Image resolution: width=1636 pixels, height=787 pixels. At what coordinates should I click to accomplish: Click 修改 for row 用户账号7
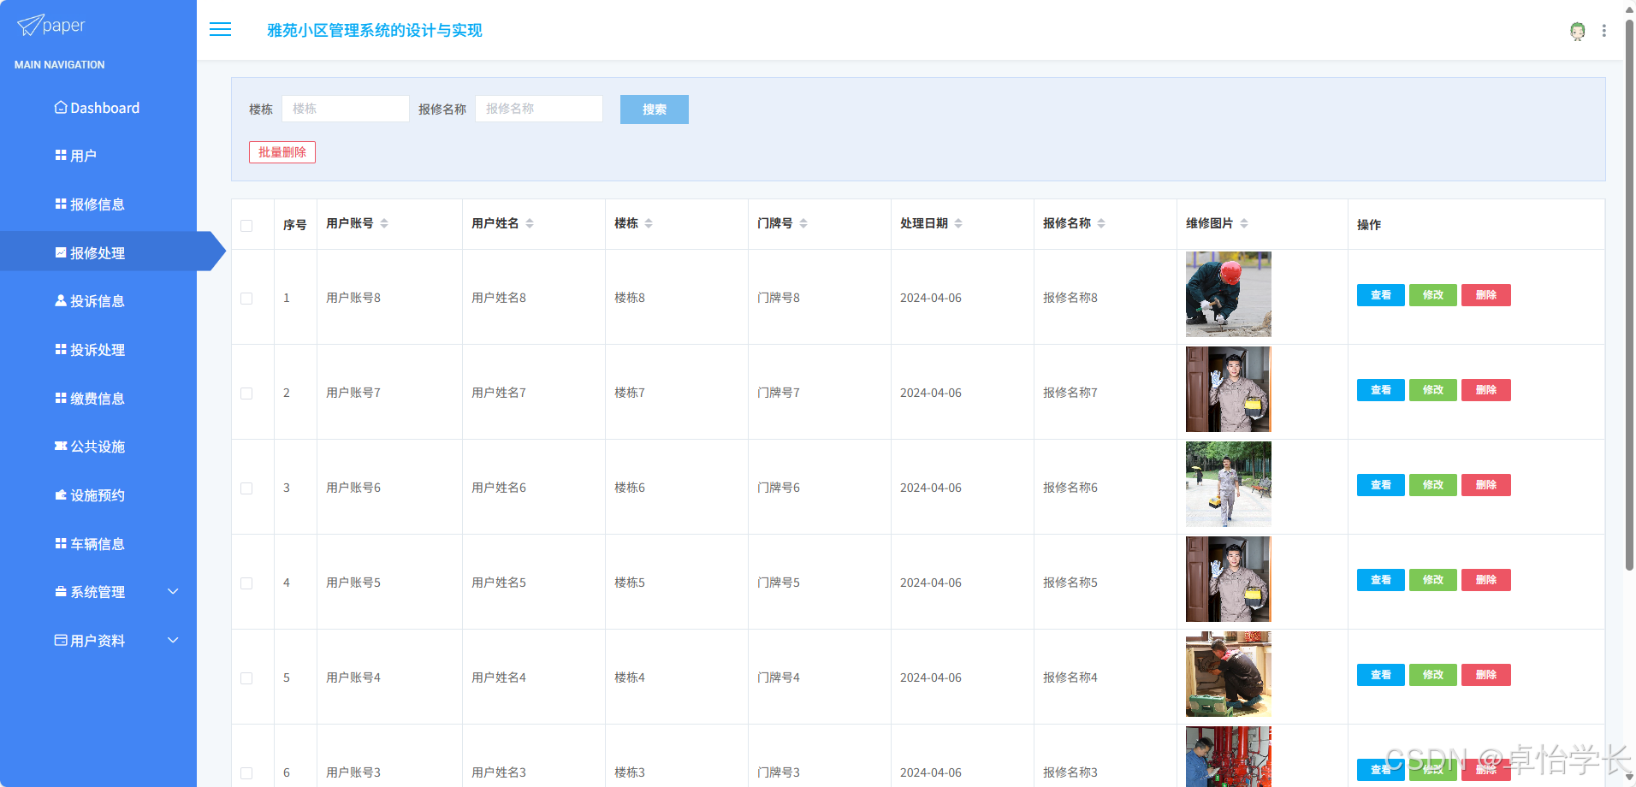(1433, 390)
